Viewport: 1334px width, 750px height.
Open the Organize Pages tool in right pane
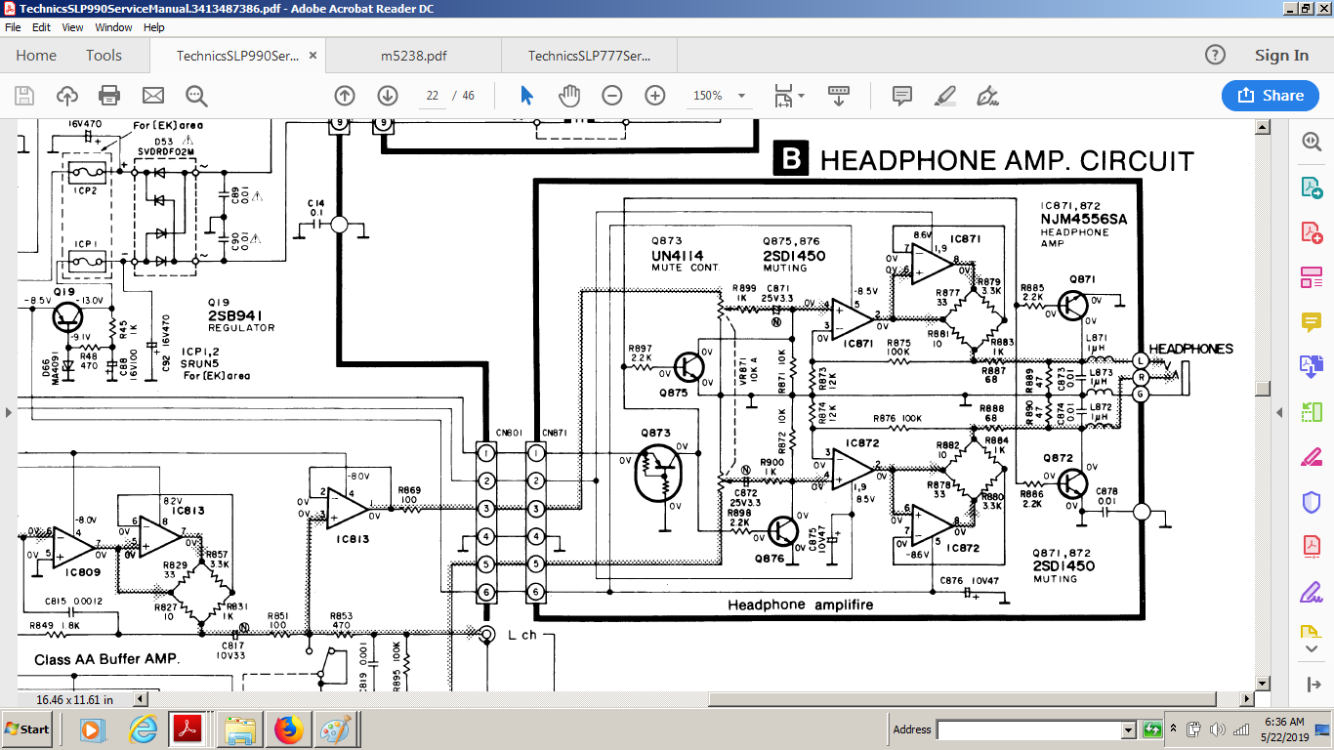[x=1311, y=276]
